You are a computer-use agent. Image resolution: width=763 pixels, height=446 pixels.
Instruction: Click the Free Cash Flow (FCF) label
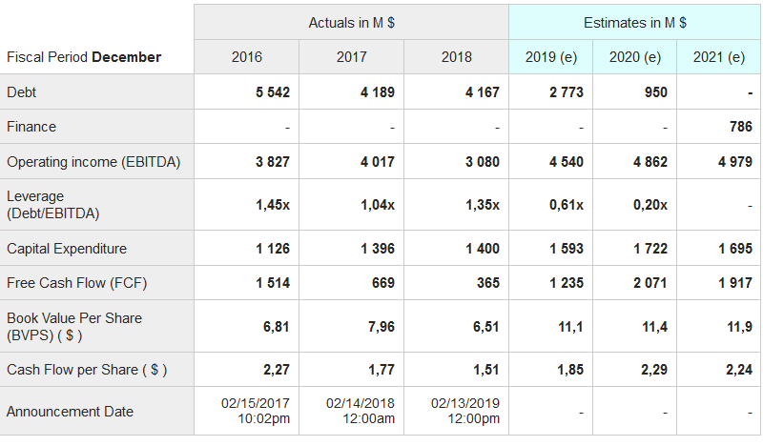click(x=77, y=283)
